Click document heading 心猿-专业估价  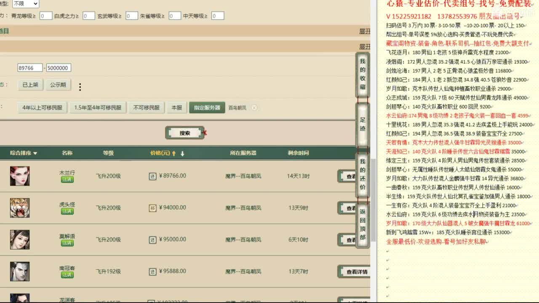tap(459, 4)
